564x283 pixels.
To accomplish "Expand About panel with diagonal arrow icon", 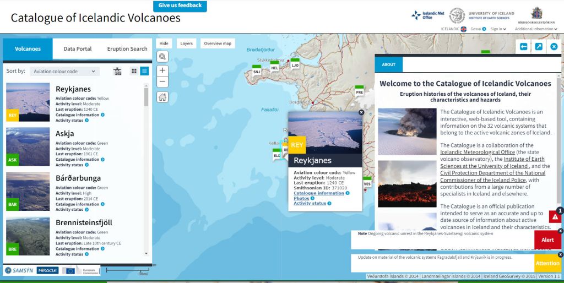I will pos(539,47).
